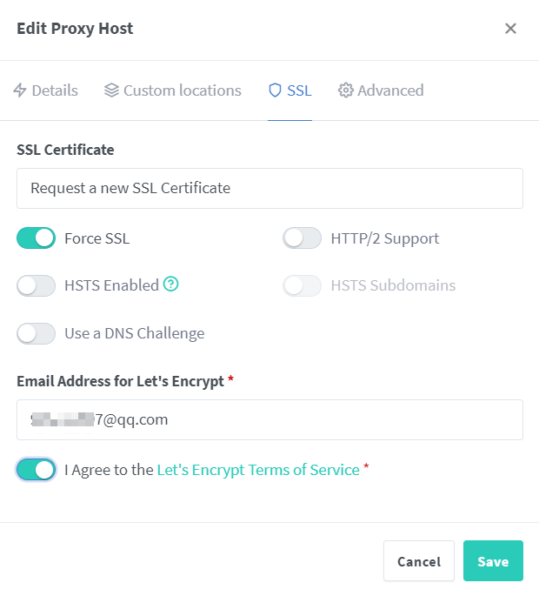
Task: Enable the Use a DNS Challenge toggle
Action: coord(37,333)
